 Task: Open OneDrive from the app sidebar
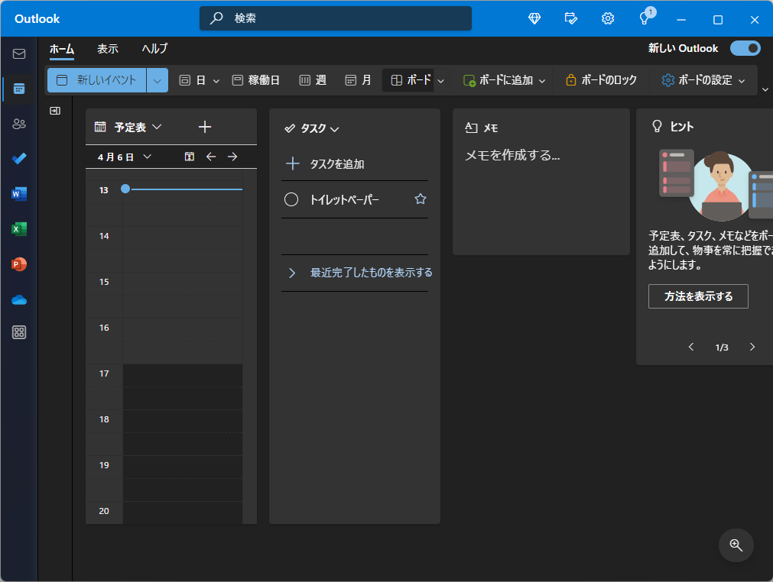pyautogui.click(x=19, y=299)
